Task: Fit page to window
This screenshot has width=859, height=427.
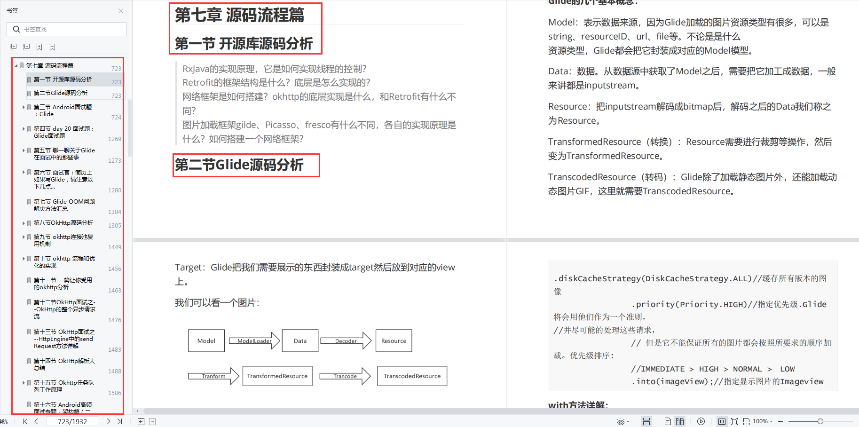Action: 734,421
